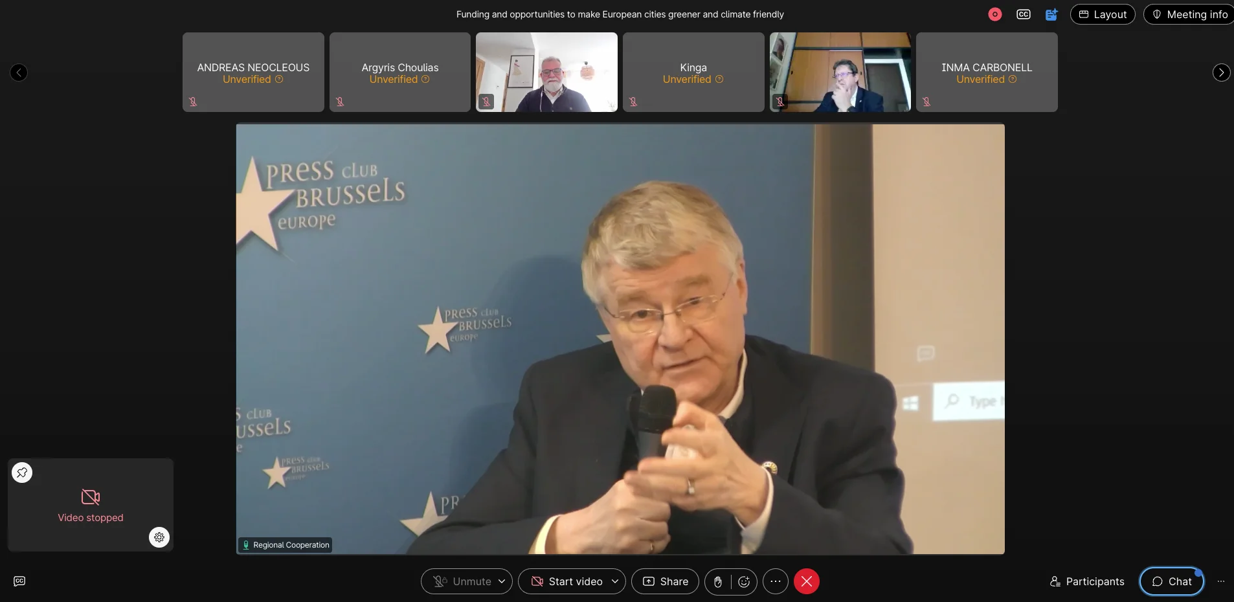Click the Video stopped self-view panel
1234x602 pixels.
click(x=91, y=505)
